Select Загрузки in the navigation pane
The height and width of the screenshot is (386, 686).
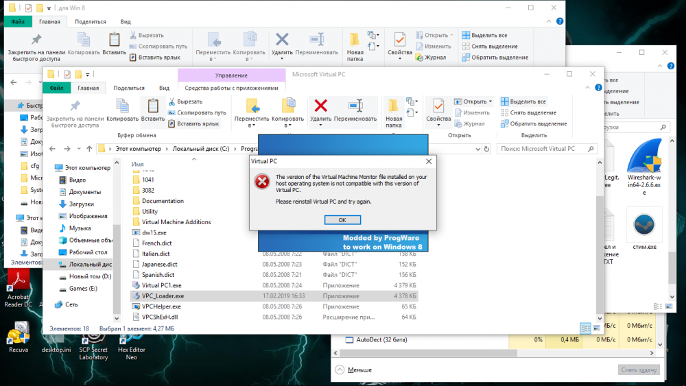pos(82,204)
